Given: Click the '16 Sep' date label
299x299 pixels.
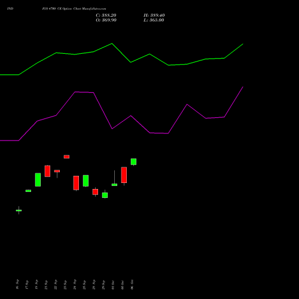Looking at the screenshot, I should (17, 284).
